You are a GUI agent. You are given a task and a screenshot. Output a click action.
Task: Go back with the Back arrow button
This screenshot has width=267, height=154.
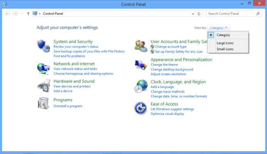tap(7, 14)
